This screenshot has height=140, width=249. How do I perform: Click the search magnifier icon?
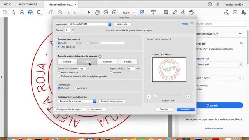(x=39, y=12)
